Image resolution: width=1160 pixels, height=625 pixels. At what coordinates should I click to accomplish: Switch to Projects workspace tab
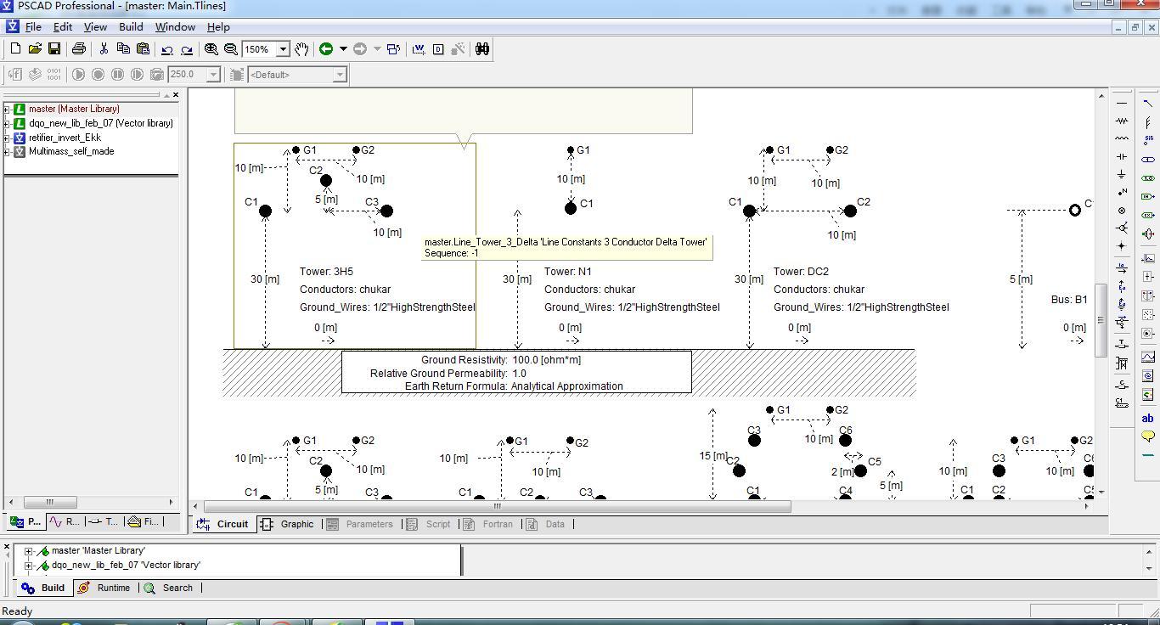(x=25, y=521)
